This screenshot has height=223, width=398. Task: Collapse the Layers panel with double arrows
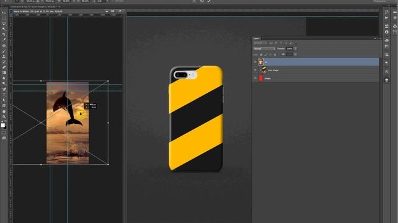374,38
